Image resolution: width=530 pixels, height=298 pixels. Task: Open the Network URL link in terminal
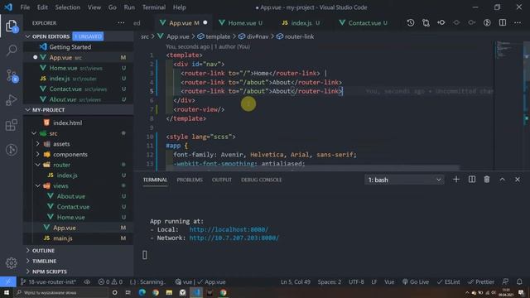(234, 238)
